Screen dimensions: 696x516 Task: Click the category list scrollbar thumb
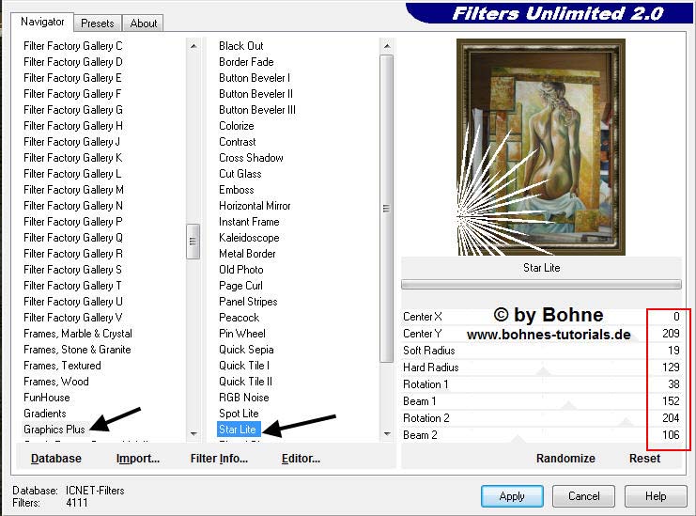click(x=193, y=240)
